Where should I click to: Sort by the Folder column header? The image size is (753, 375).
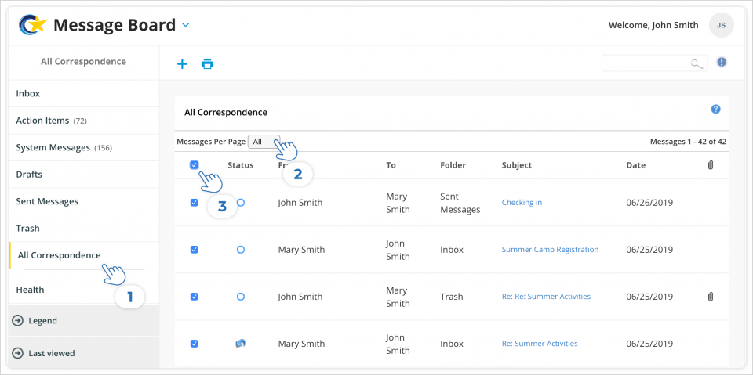[x=453, y=165]
